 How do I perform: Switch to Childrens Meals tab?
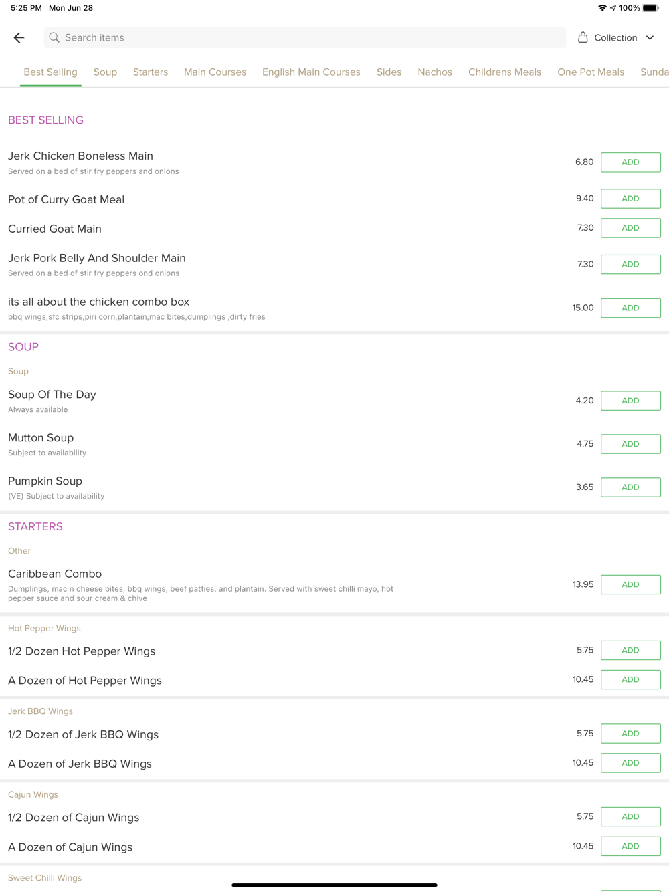pyautogui.click(x=504, y=72)
